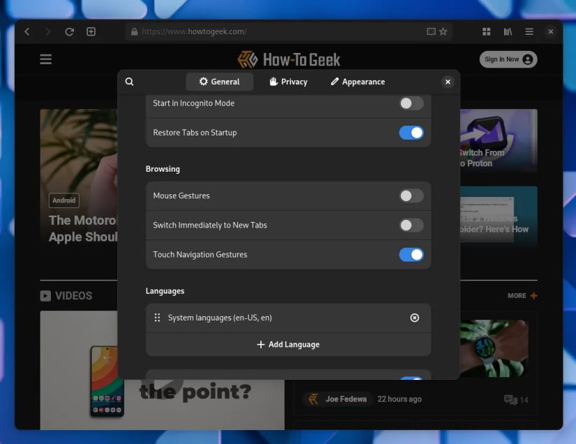Image resolution: width=576 pixels, height=444 pixels.
Task: Open Joe Fedewa author link
Action: pyautogui.click(x=338, y=399)
